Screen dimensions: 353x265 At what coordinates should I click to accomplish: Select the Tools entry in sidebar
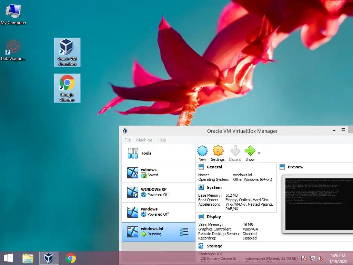[159, 153]
